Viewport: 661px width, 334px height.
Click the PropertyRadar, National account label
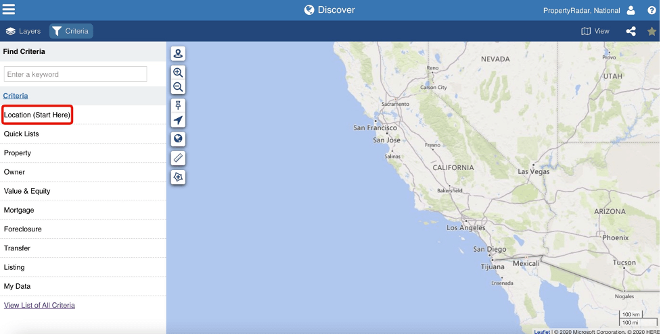tap(581, 11)
